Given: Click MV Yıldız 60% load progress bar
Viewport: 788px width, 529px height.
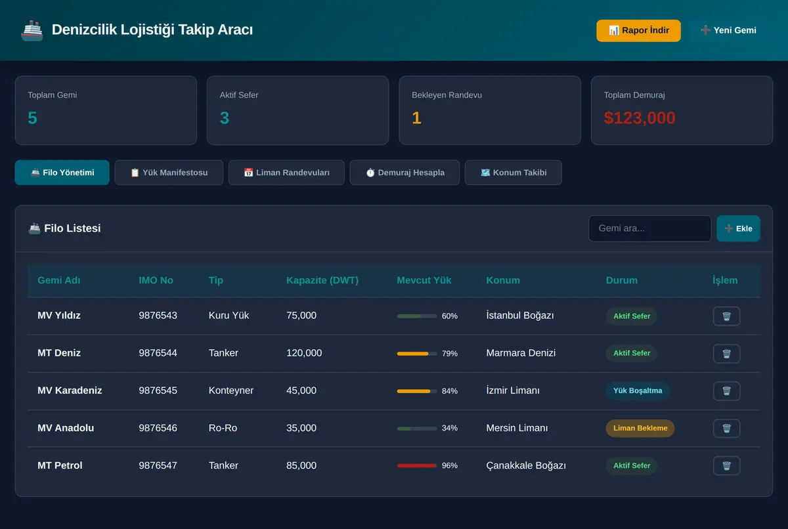Looking at the screenshot, I should [417, 316].
